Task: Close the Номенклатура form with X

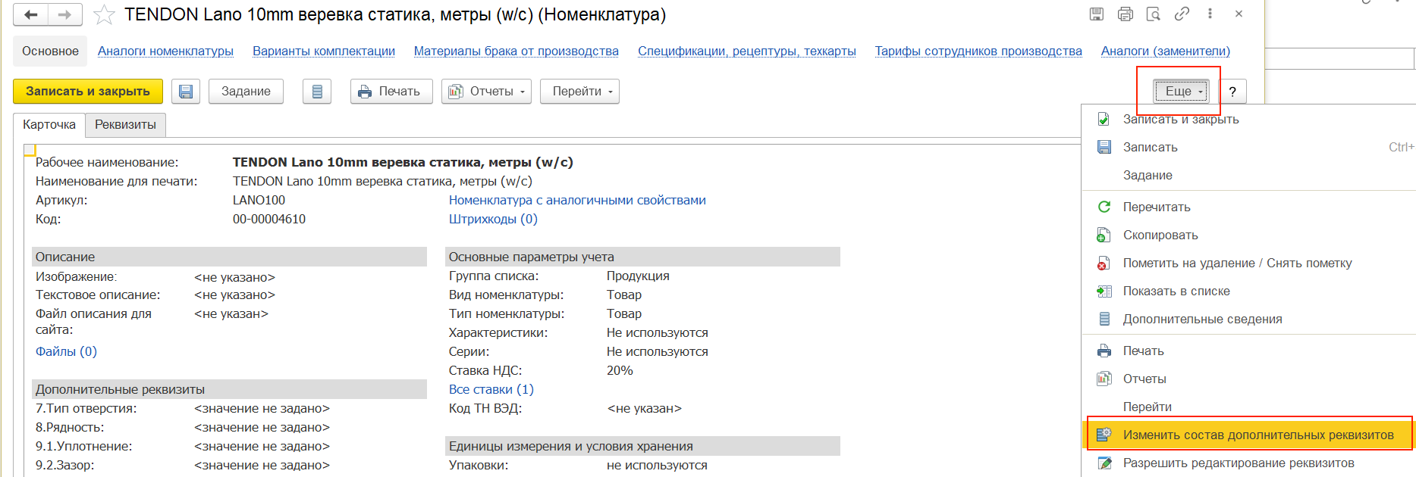Action: click(x=1239, y=14)
